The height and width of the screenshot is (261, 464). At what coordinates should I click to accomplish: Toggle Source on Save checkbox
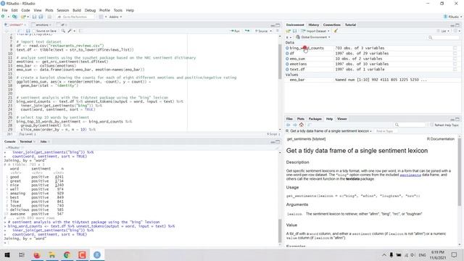click(x=34, y=31)
